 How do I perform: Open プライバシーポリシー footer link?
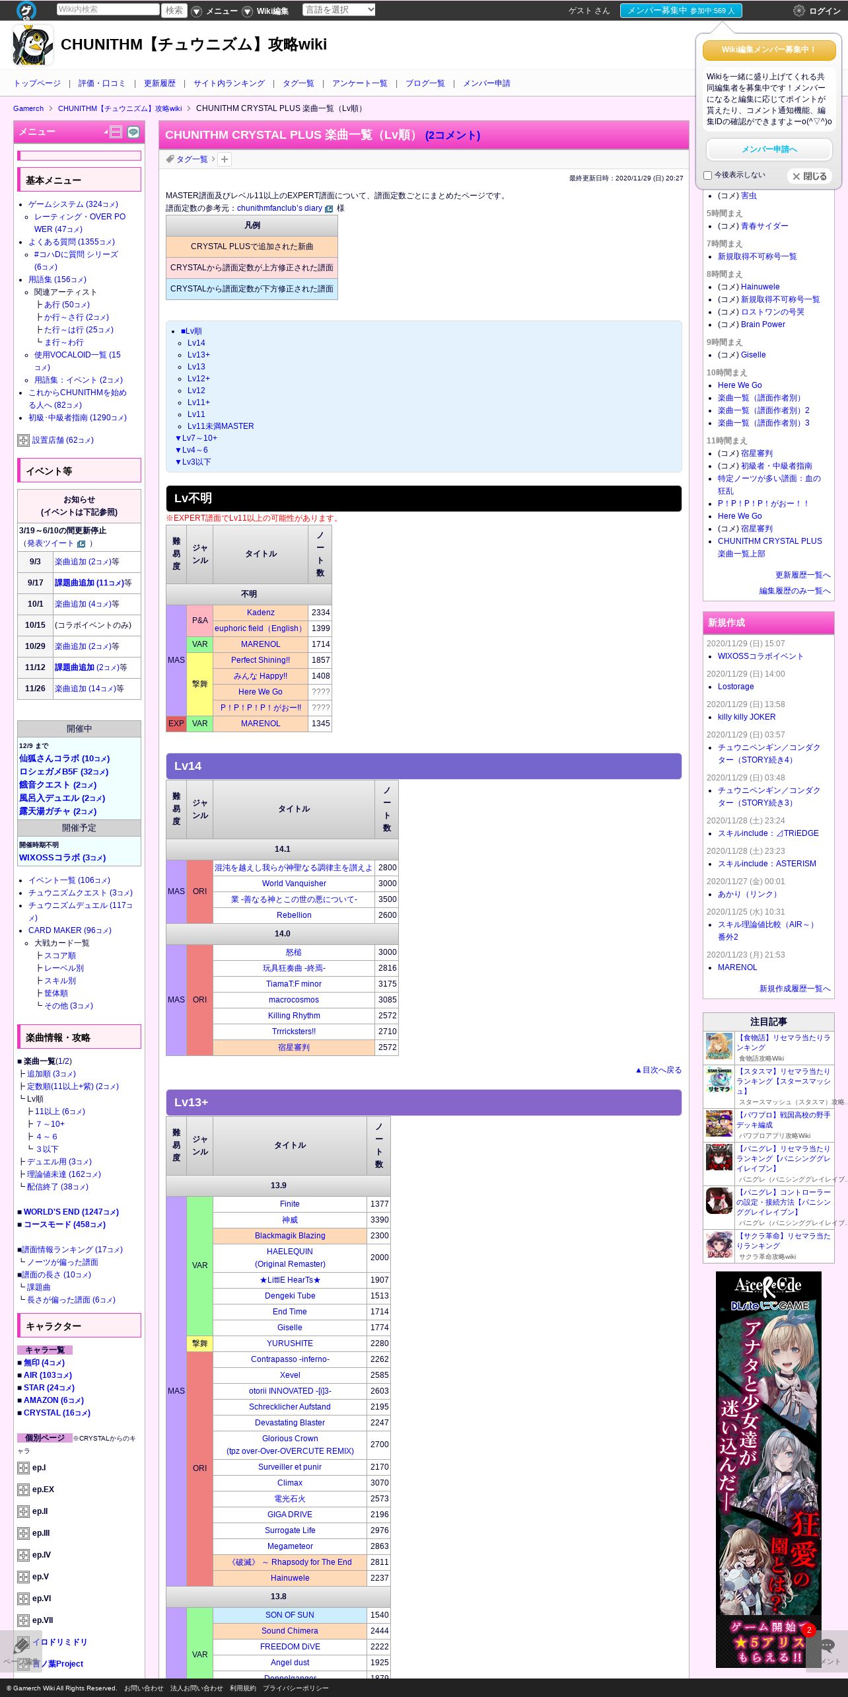(295, 1688)
